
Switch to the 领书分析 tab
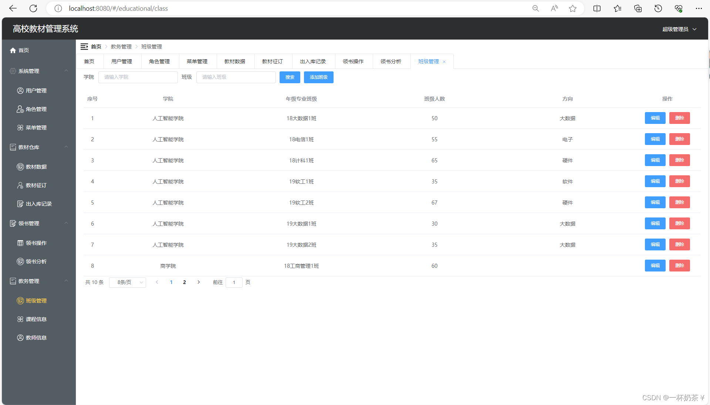pos(391,61)
